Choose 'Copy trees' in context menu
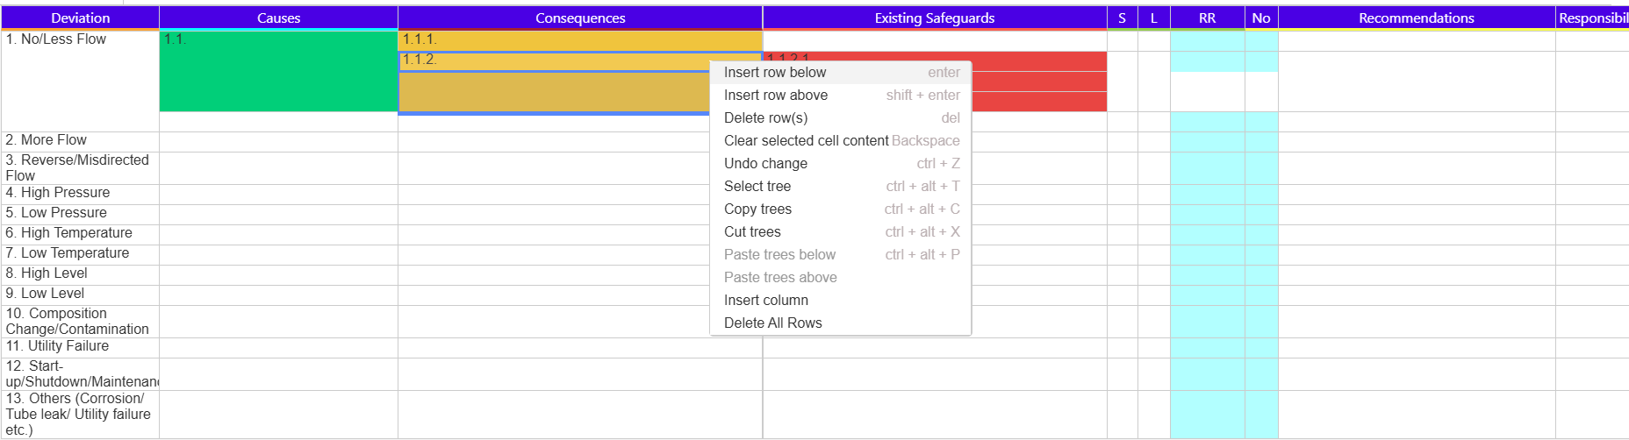Viewport: 1629px width, 440px height. point(757,209)
